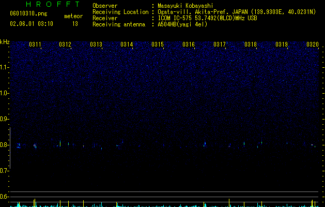
Task: Click the 1.1 kHz axis label
Action: (5, 67)
